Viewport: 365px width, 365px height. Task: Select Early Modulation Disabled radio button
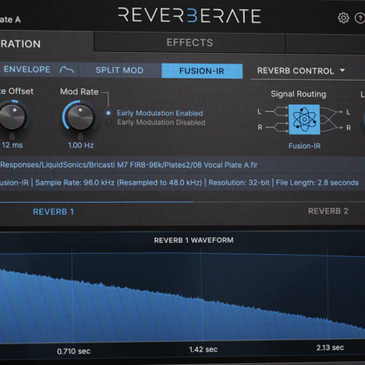point(109,122)
